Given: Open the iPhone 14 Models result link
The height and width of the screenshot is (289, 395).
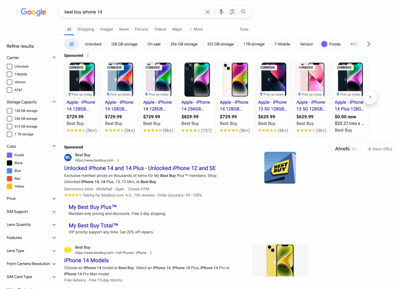Looking at the screenshot, I should pos(86,260).
